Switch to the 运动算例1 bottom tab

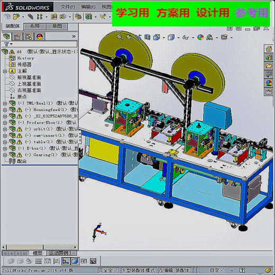[x=60, y=253]
